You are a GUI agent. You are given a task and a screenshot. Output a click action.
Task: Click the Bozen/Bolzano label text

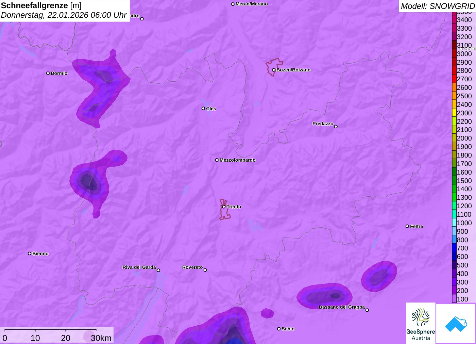[x=293, y=70]
